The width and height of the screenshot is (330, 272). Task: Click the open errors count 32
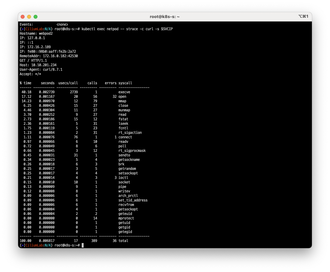coord(115,97)
